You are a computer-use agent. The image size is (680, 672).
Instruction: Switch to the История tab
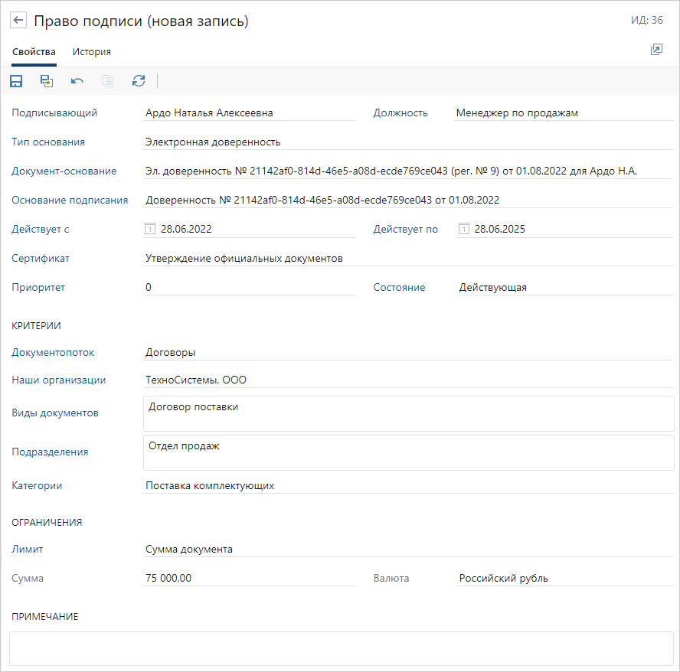pyautogui.click(x=92, y=52)
